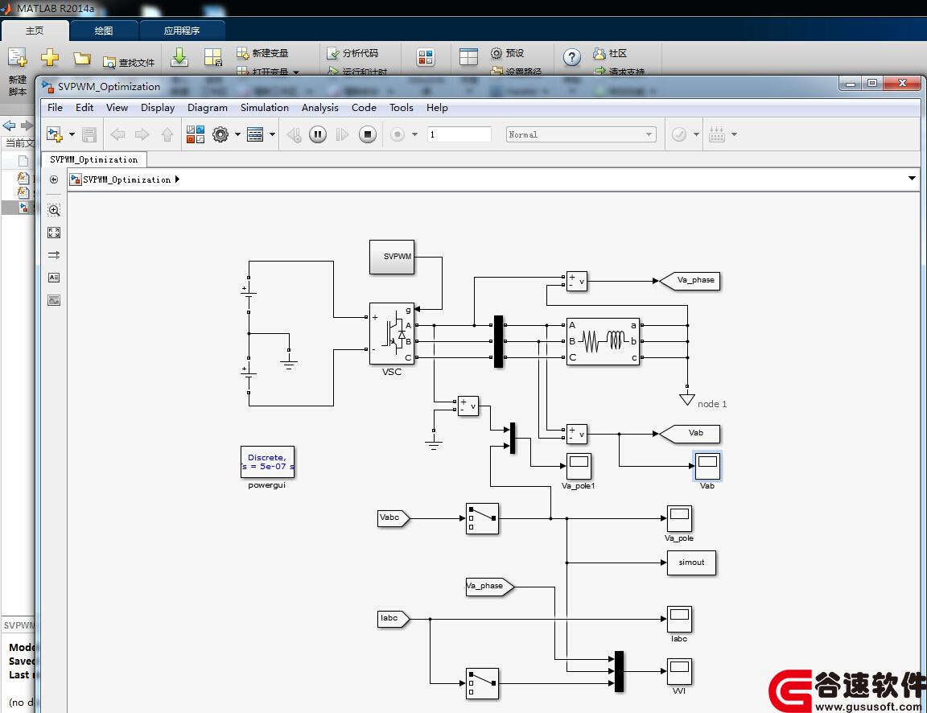Click the simulation stop time field
The width and height of the screenshot is (927, 713).
tap(459, 135)
